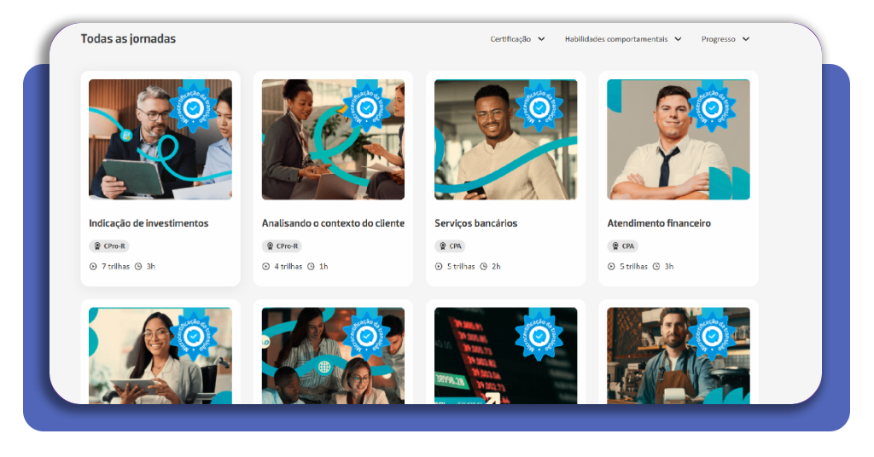Click the CPA tag on Serviços bancários
Viewport: 874px width, 457px height.
(450, 246)
